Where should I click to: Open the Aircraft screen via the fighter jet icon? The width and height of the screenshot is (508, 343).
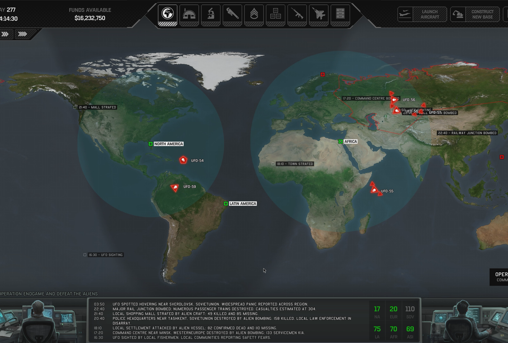pos(319,14)
